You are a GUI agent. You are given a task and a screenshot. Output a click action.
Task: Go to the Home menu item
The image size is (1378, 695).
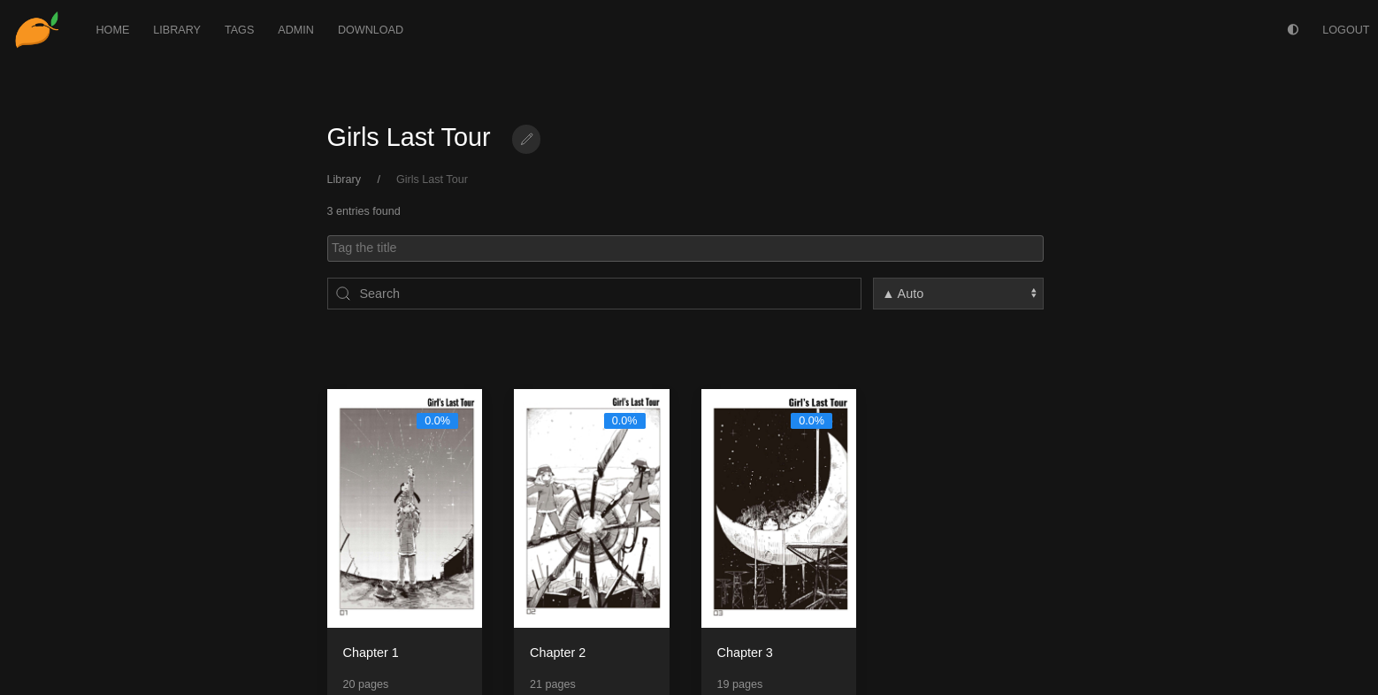point(112,29)
